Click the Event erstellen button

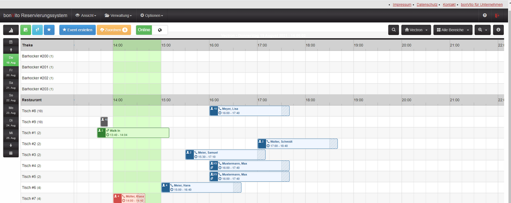(x=78, y=30)
